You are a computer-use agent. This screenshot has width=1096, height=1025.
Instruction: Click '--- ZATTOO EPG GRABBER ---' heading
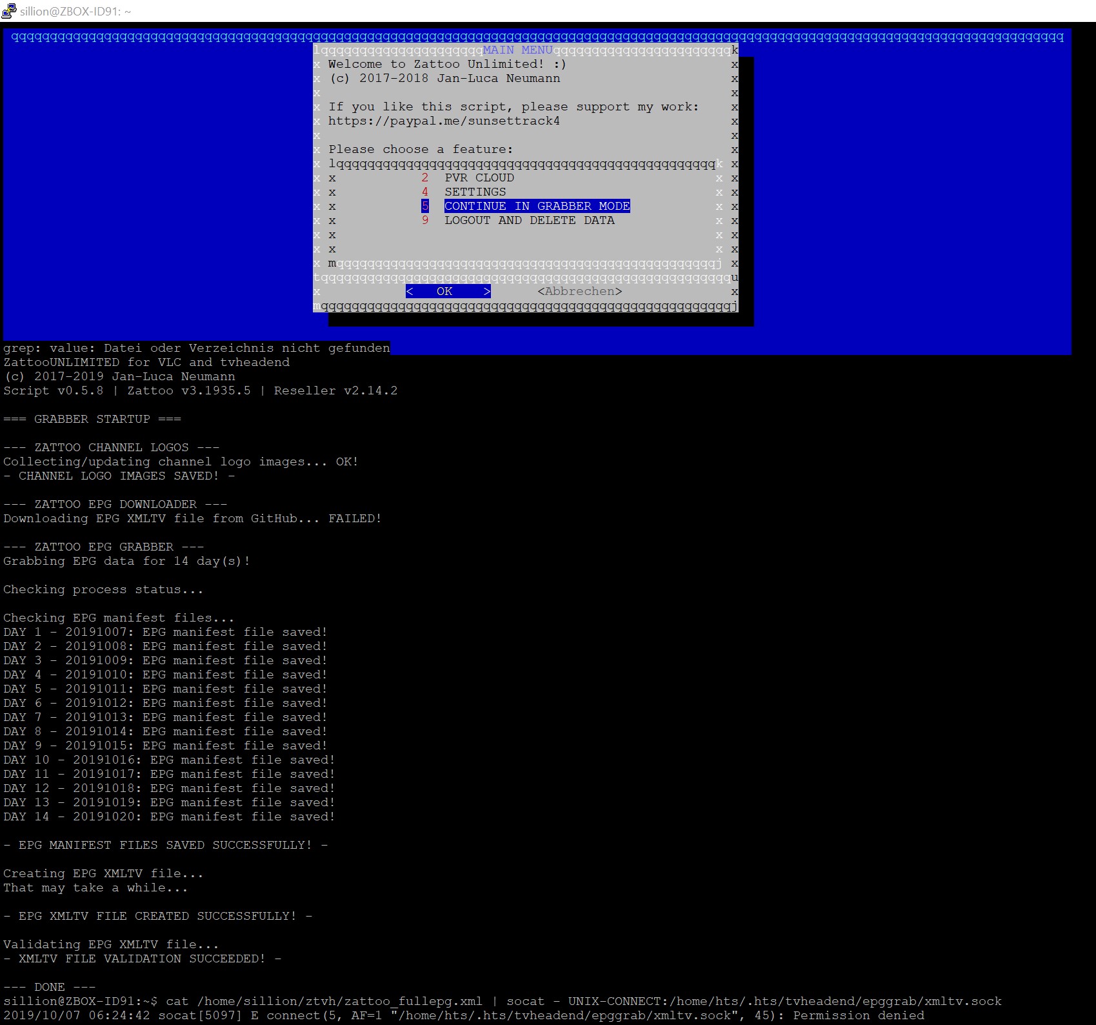tap(104, 547)
